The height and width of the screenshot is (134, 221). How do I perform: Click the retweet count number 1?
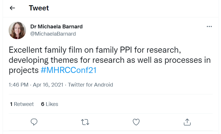coord(11,104)
